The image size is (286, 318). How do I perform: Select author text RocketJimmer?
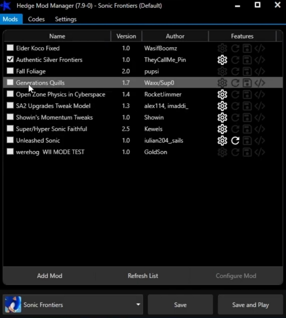pos(163,95)
